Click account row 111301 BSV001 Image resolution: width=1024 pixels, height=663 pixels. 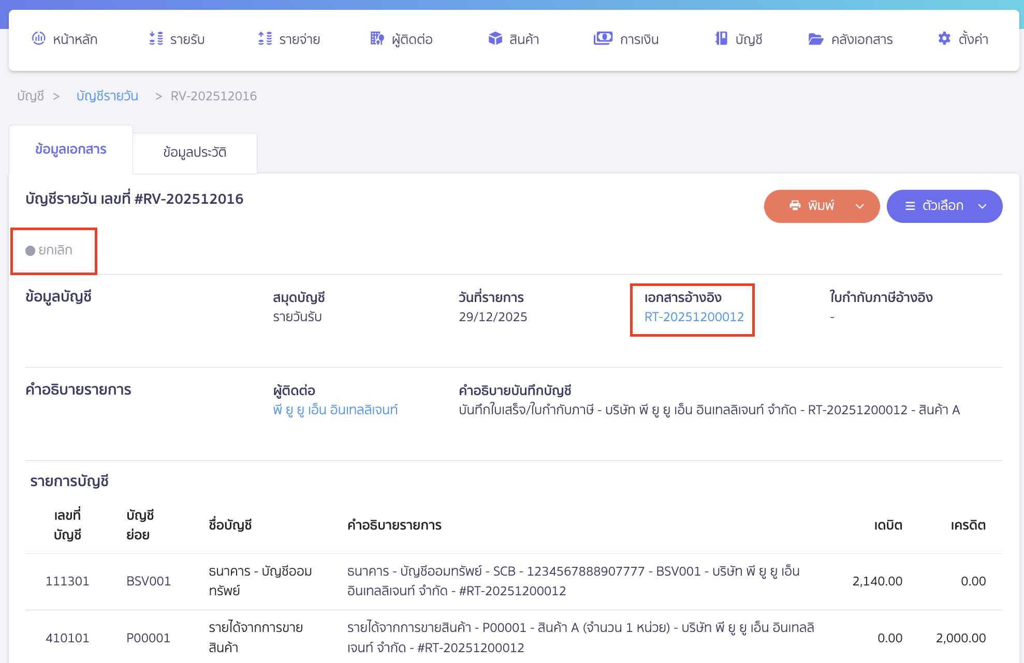coord(67,581)
